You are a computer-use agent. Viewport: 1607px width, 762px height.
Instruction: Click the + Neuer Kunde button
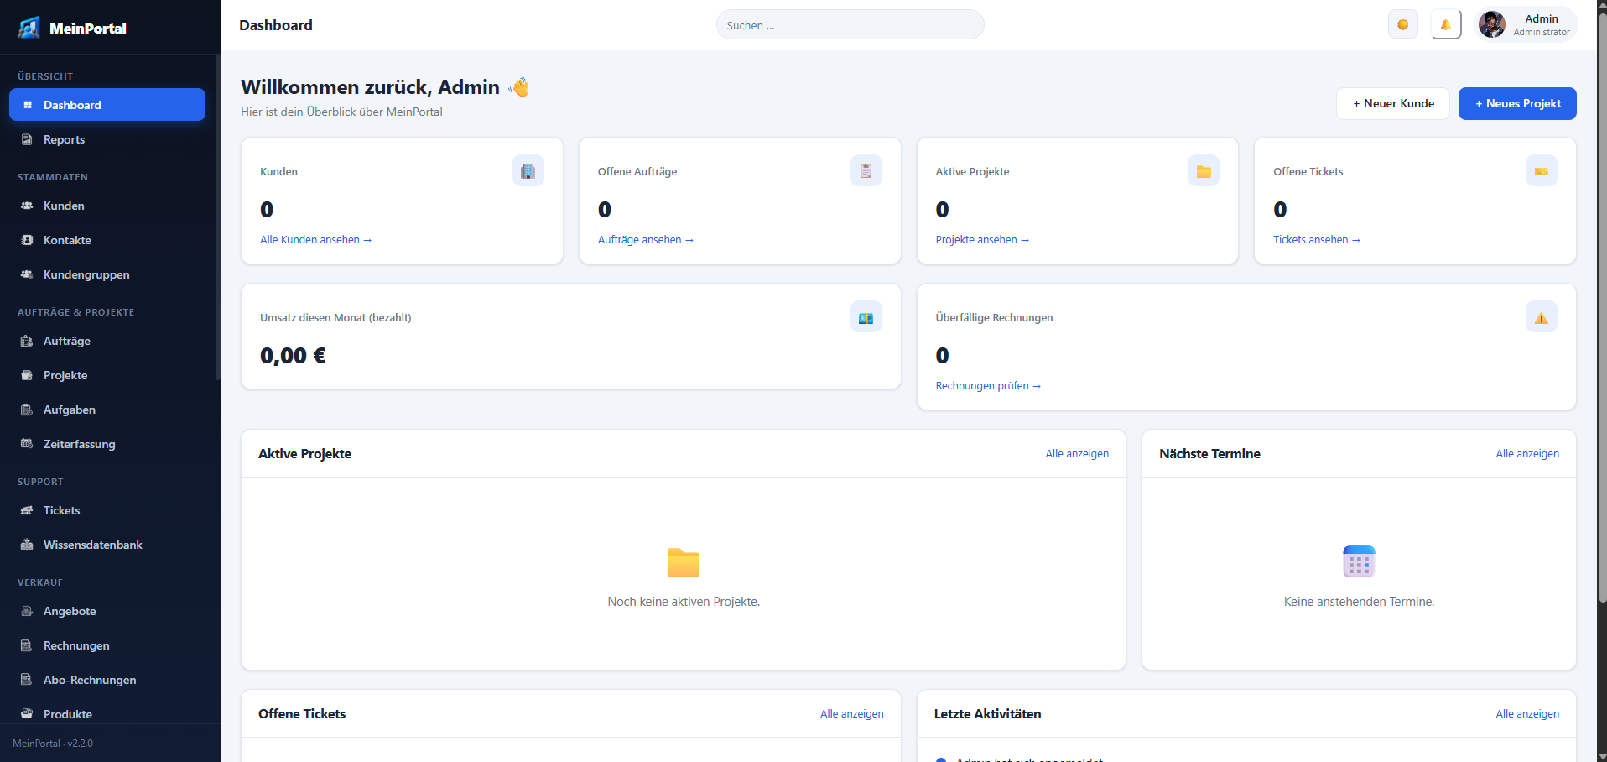(x=1392, y=103)
